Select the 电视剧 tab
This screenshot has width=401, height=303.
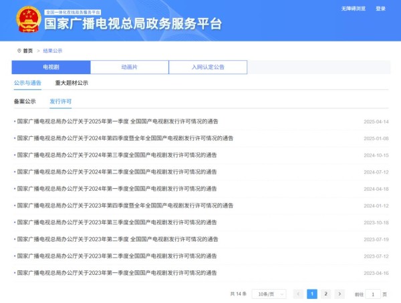tap(51, 67)
